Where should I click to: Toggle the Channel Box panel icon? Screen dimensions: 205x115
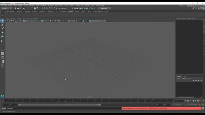204,8
